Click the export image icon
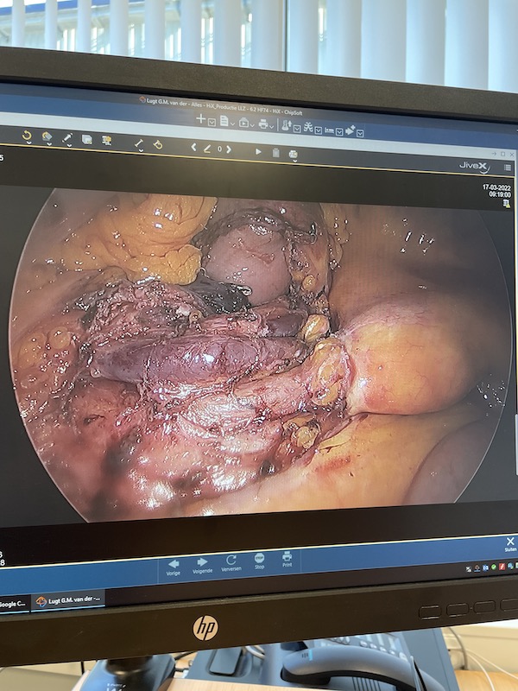The width and height of the screenshot is (518, 691). [106, 141]
